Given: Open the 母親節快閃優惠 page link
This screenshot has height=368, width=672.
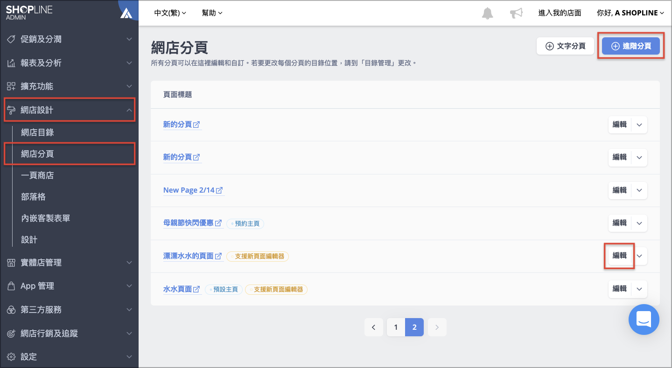Looking at the screenshot, I should coord(188,223).
